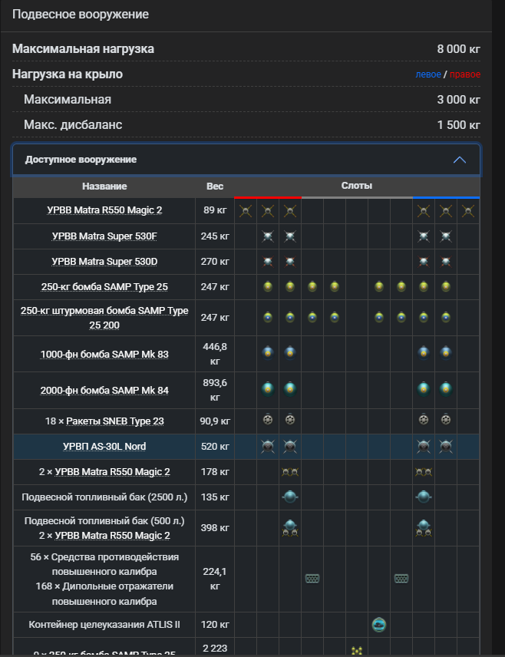Open the УРВВ Matra Super 530F link
The image size is (505, 657).
pyautogui.click(x=104, y=236)
